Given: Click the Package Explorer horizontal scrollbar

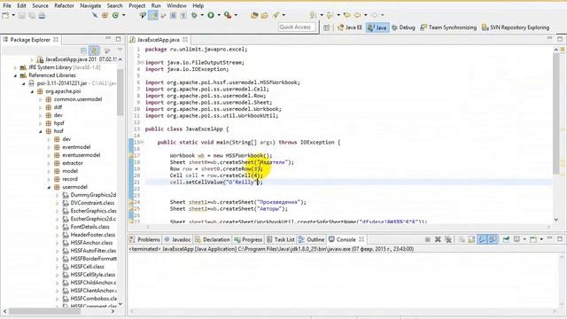Looking at the screenshot, I should coord(44,311).
